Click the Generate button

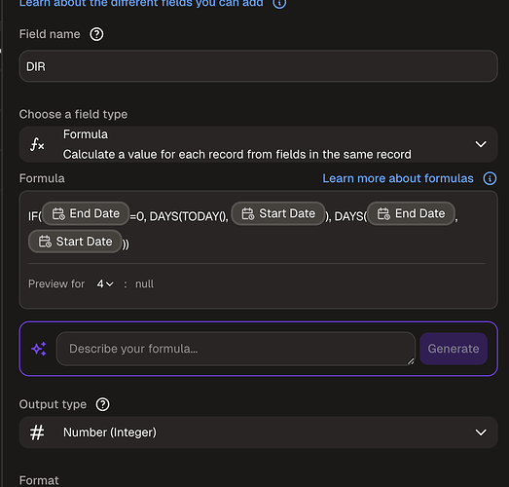coord(454,349)
